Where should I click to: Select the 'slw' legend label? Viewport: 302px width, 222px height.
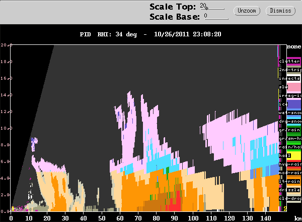[x=283, y=87]
